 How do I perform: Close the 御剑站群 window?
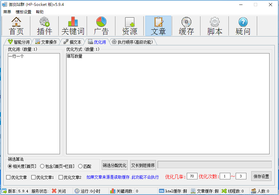(271, 5)
